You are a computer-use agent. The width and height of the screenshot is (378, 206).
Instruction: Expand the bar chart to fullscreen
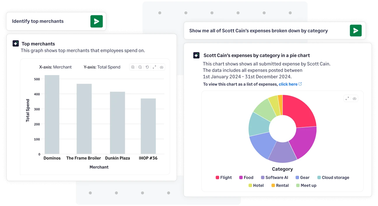click(154, 67)
